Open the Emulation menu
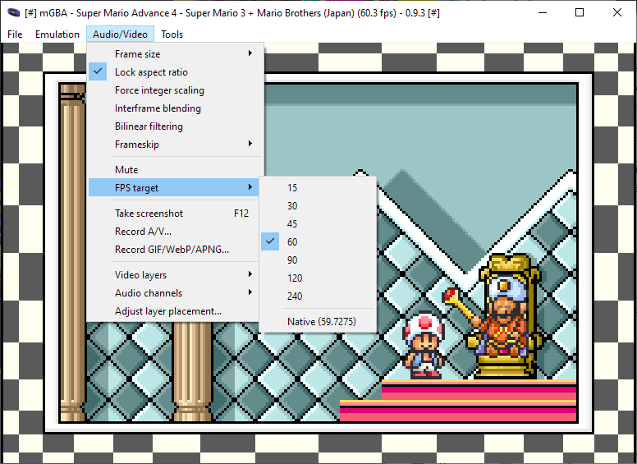 tap(57, 34)
